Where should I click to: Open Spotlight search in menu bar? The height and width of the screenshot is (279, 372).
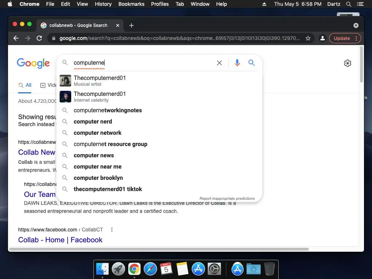pyautogui.click(x=348, y=4)
